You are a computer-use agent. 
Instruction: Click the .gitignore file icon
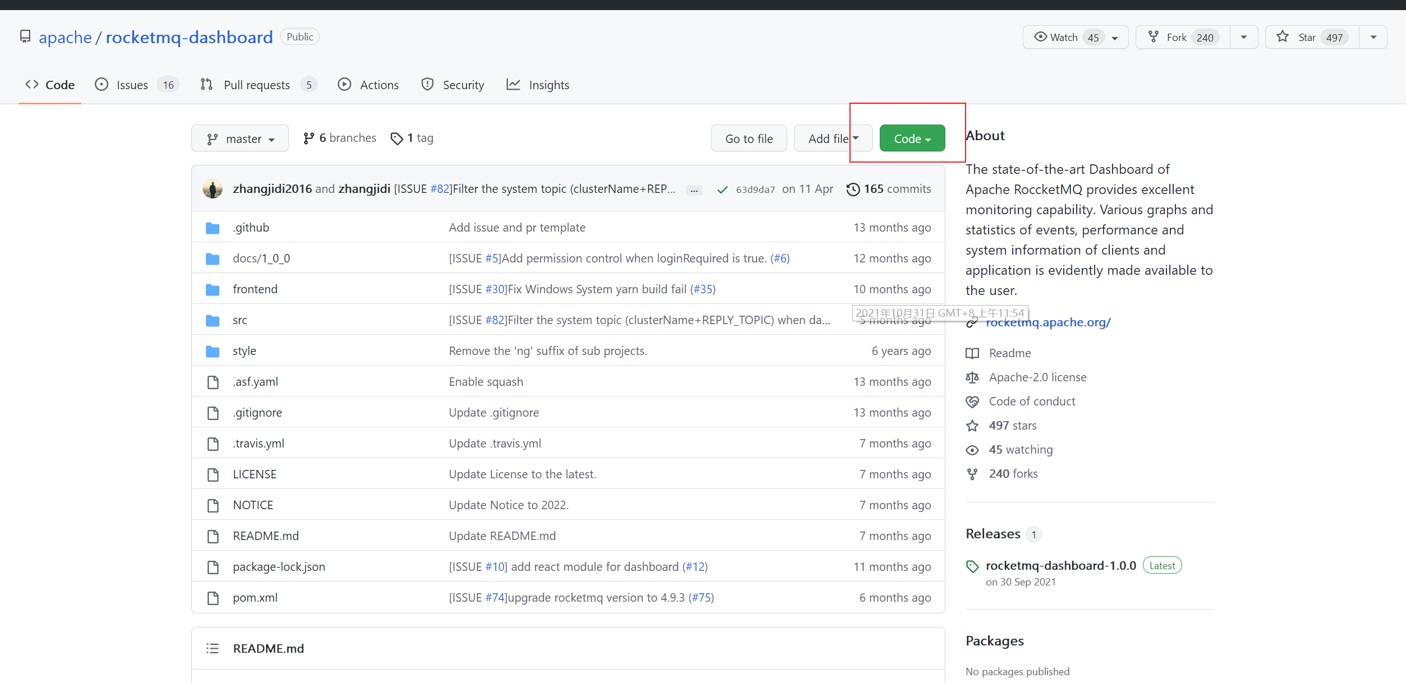click(x=213, y=413)
